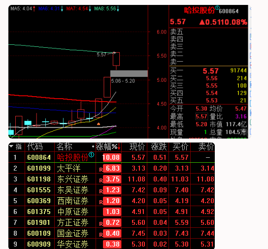The image size is (268, 249).
Task: Select the 华安证券 row in the table
Action: (x=111, y=244)
